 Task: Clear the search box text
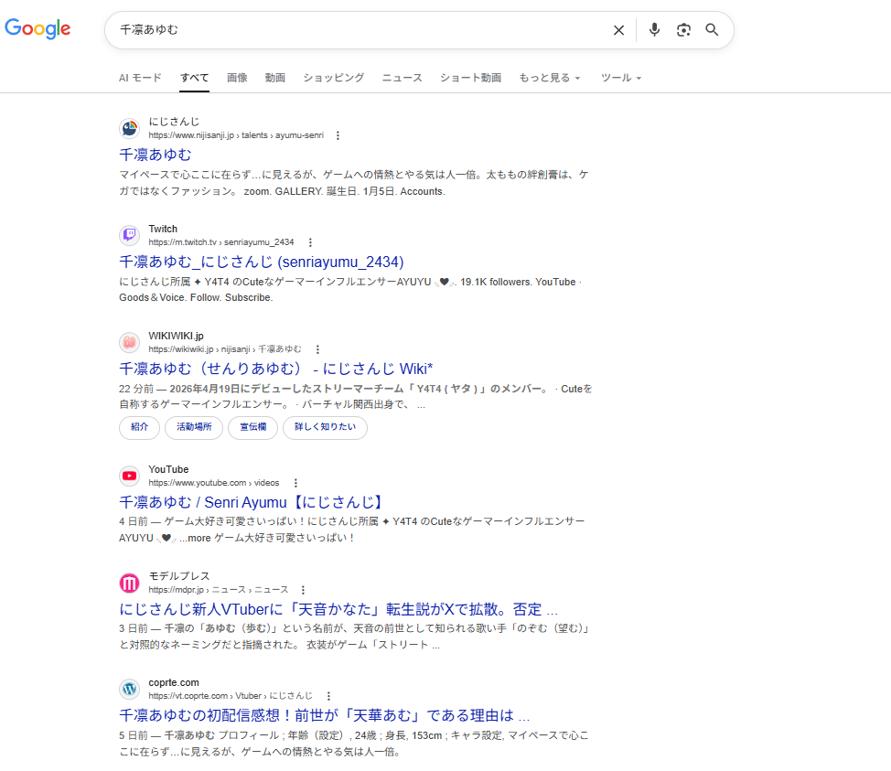click(x=618, y=30)
